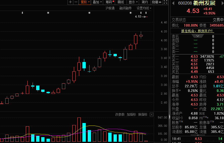
Task: Click small up arrow below 流通股 row
Action: [198, 135]
